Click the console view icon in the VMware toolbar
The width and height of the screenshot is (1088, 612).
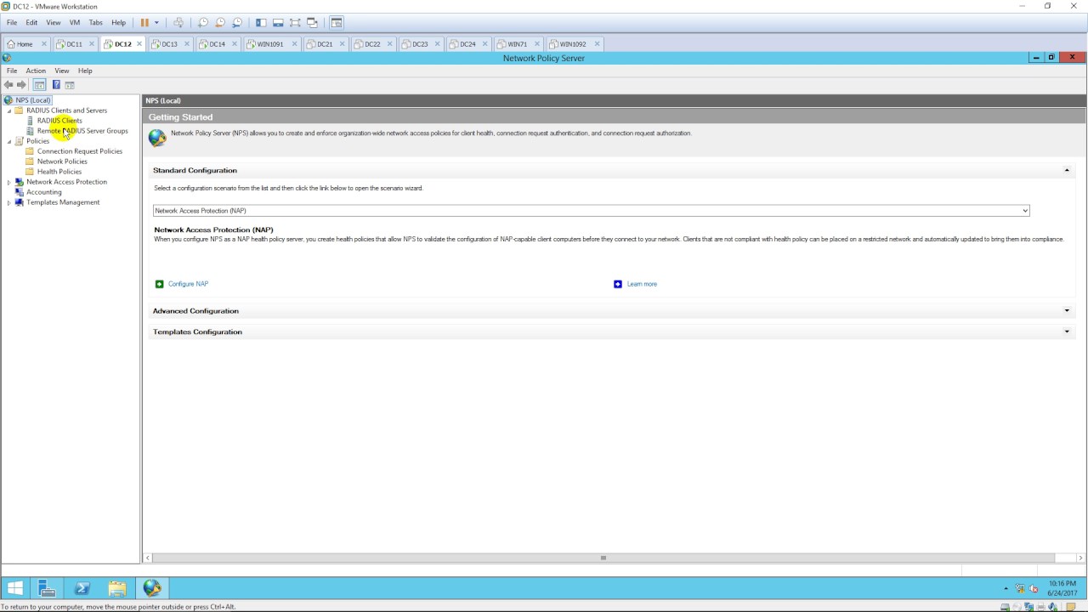pyautogui.click(x=337, y=23)
